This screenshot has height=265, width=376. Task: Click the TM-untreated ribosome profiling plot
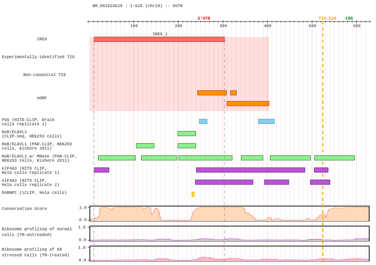point(230,234)
